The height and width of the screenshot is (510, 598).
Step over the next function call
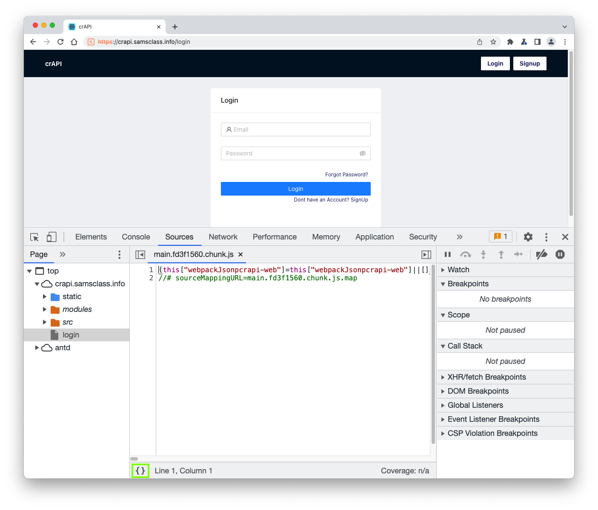coord(466,254)
